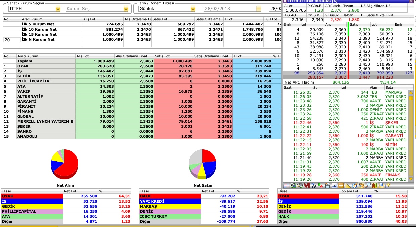Click the Satan column header in trade list
Screen dimensions: 416x227
(396, 87)
